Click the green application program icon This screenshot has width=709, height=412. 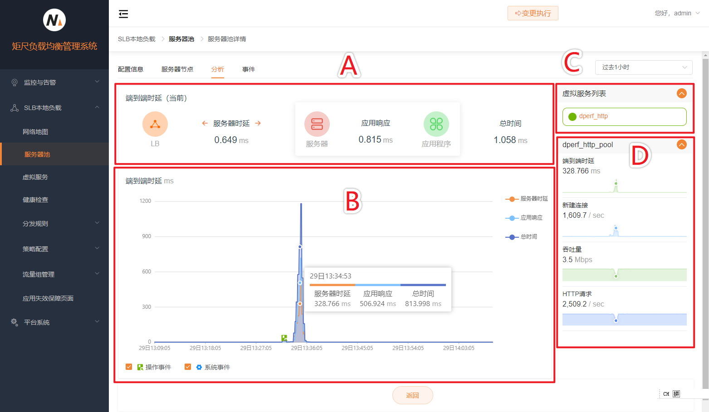click(436, 124)
